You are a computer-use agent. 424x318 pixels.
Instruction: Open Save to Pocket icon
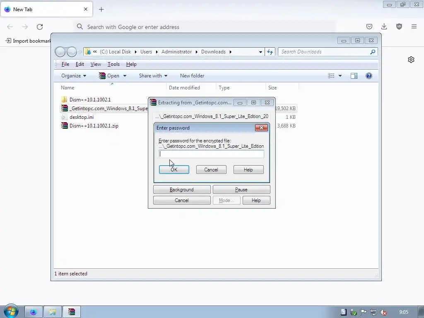[x=369, y=26]
